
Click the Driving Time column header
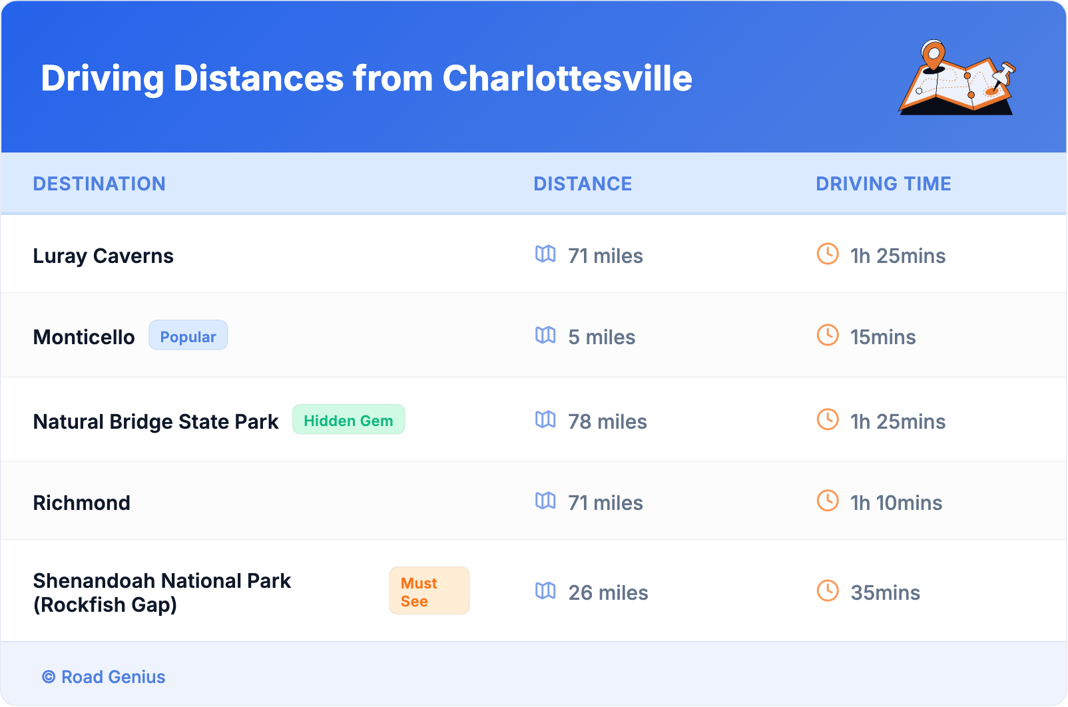coord(883,184)
